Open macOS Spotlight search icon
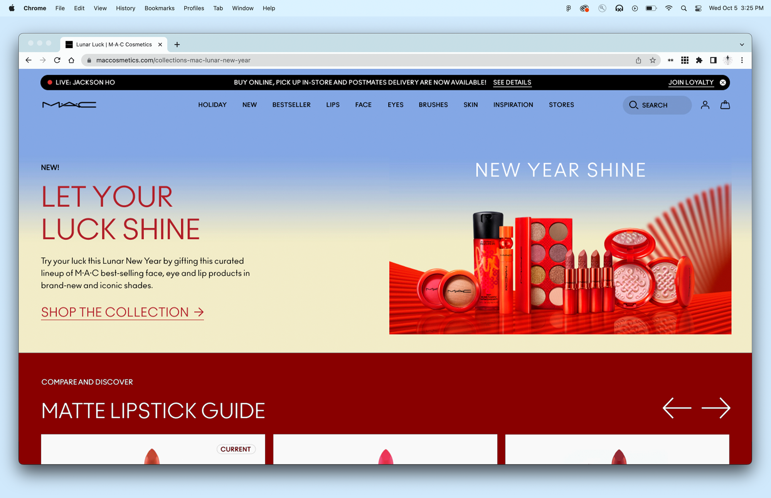This screenshot has height=498, width=771. 683,8
